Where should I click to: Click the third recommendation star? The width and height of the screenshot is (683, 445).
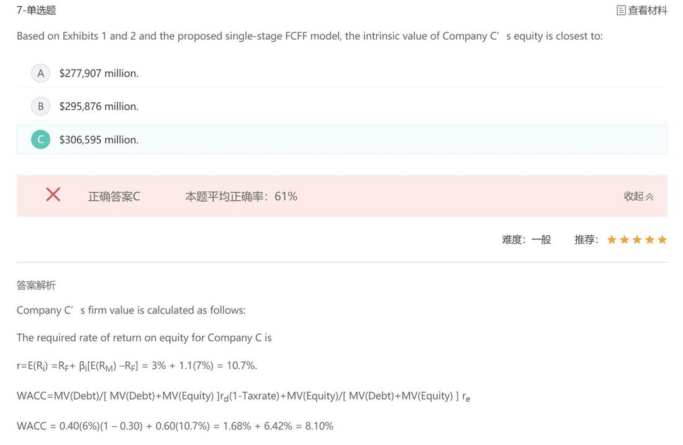pyautogui.click(x=637, y=240)
